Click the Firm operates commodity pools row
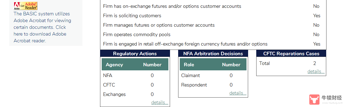 click(x=213, y=34)
